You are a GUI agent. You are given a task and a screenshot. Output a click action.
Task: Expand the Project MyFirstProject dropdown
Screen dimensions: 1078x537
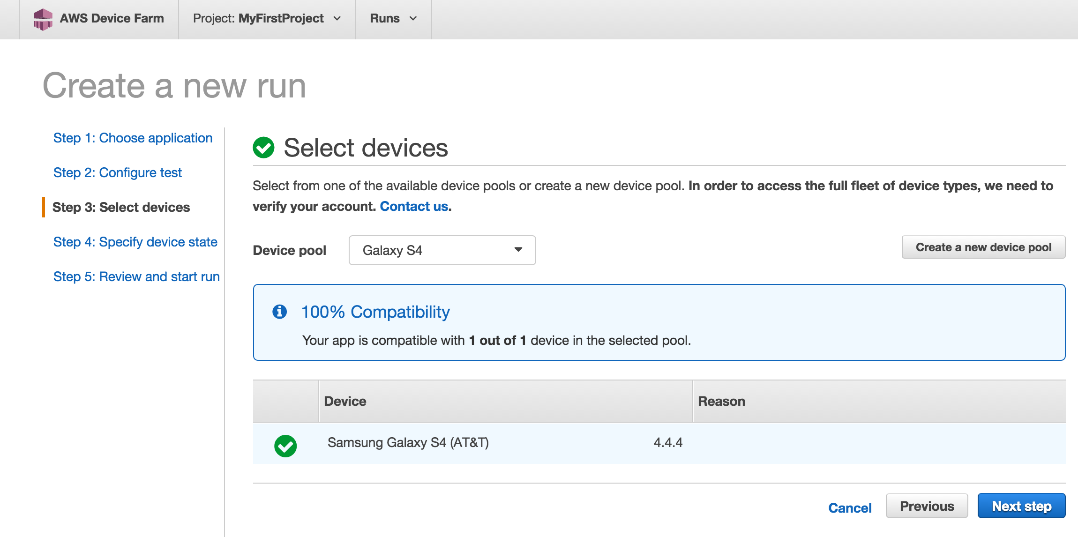pyautogui.click(x=267, y=19)
